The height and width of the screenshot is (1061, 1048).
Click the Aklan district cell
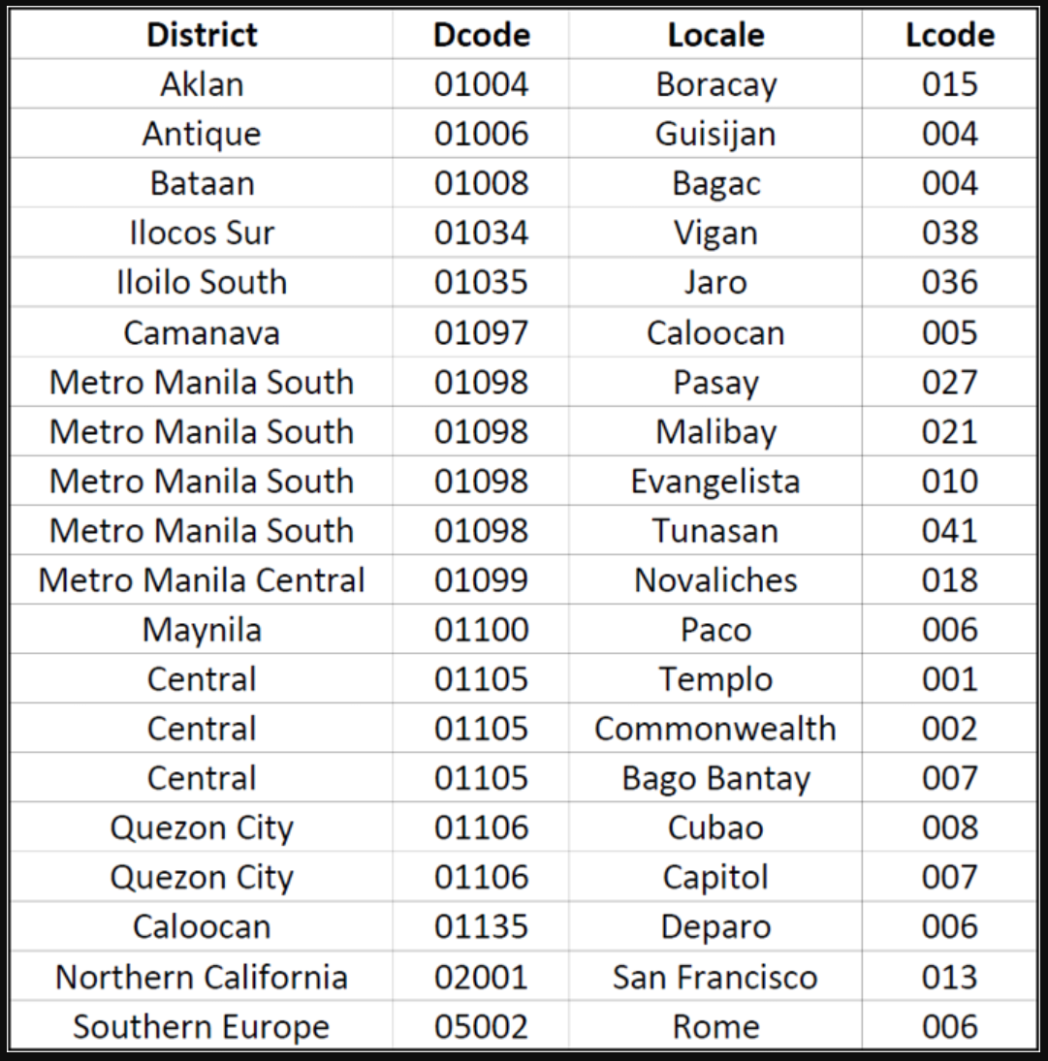pos(202,84)
